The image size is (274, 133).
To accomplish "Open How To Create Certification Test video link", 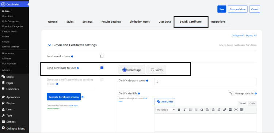I will [238, 45].
